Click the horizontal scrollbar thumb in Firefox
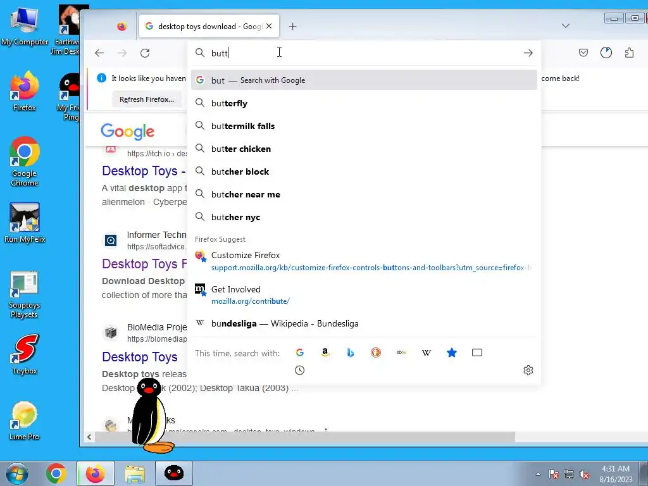 [x=305, y=437]
